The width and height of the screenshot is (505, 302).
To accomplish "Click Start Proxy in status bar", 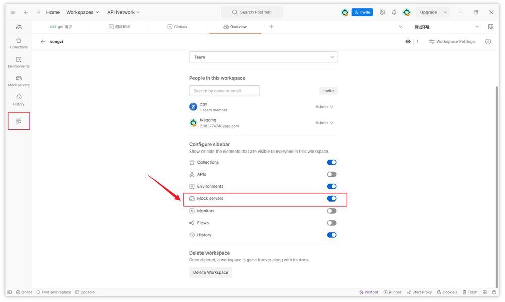I will [x=419, y=292].
